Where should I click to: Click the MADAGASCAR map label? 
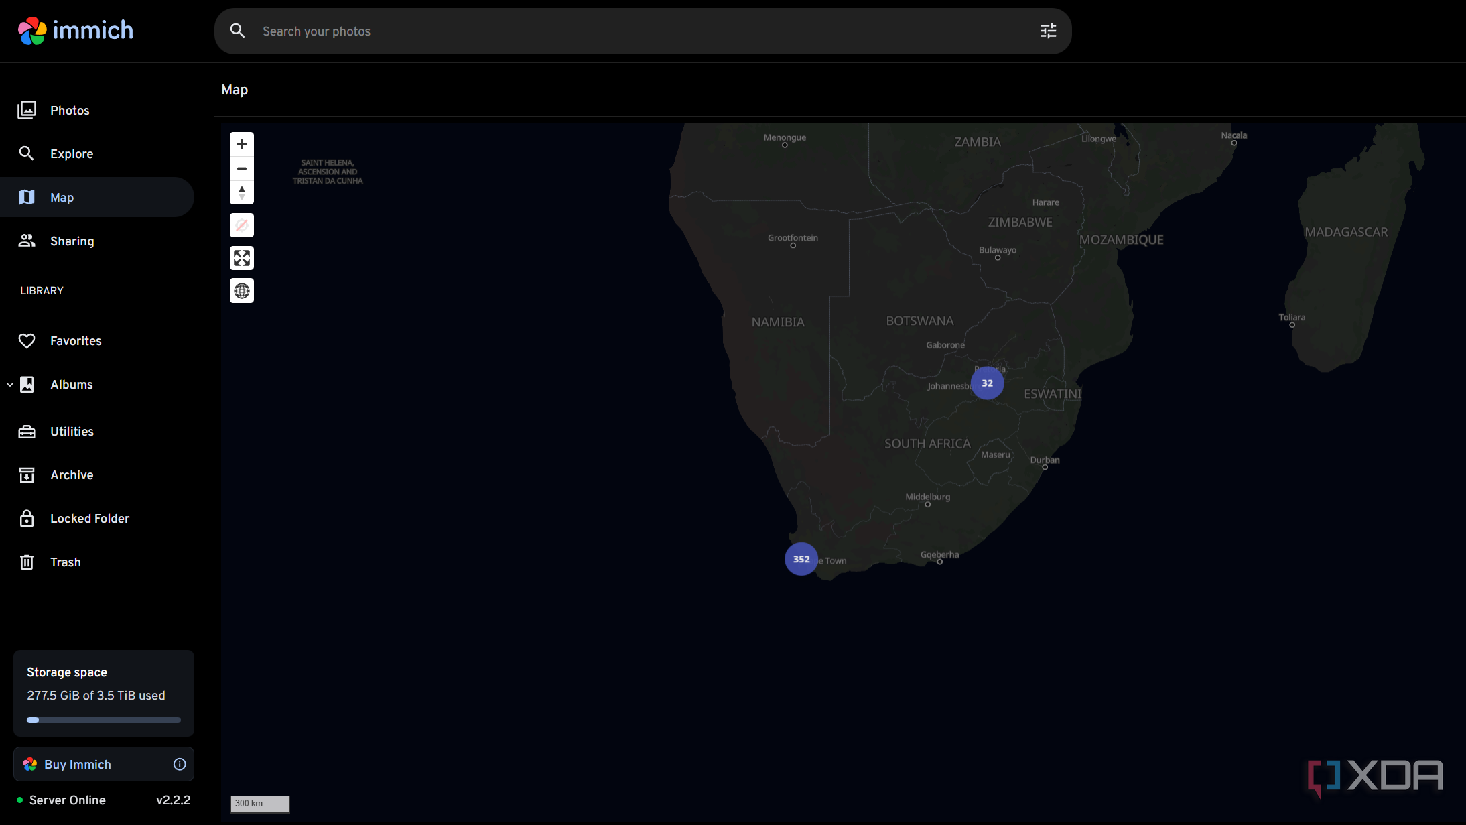click(x=1346, y=232)
